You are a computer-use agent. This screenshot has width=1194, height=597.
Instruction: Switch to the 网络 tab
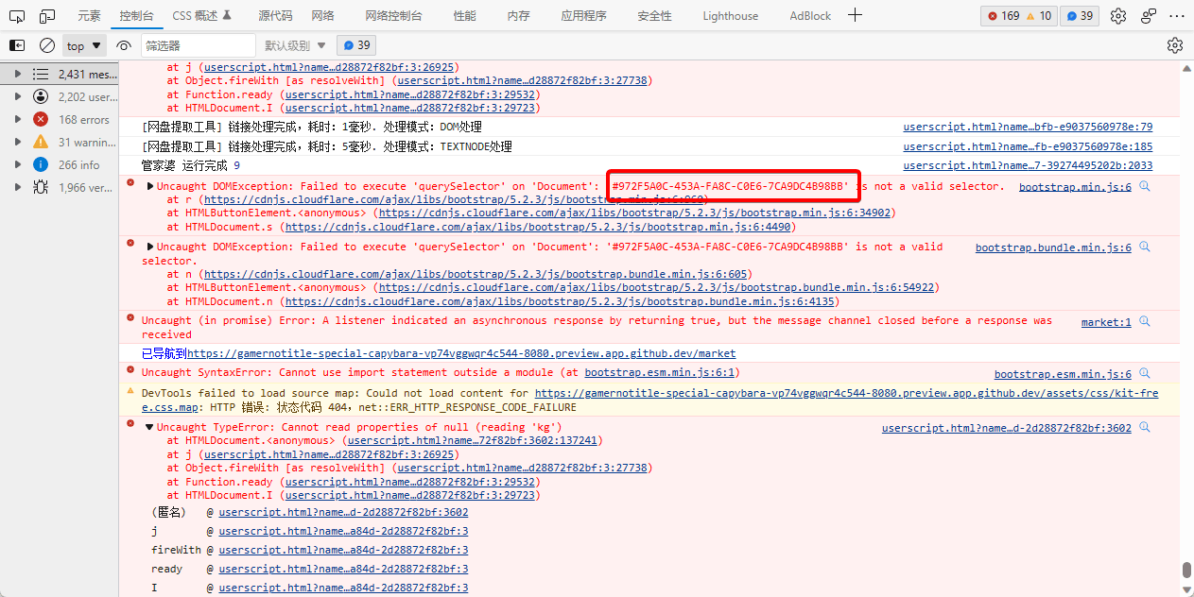322,16
